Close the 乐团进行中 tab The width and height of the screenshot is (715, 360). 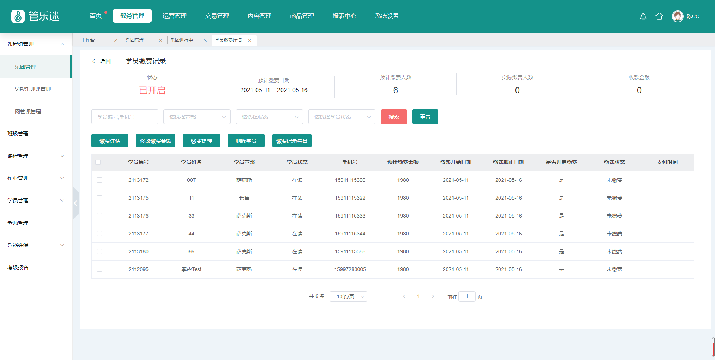pos(205,41)
